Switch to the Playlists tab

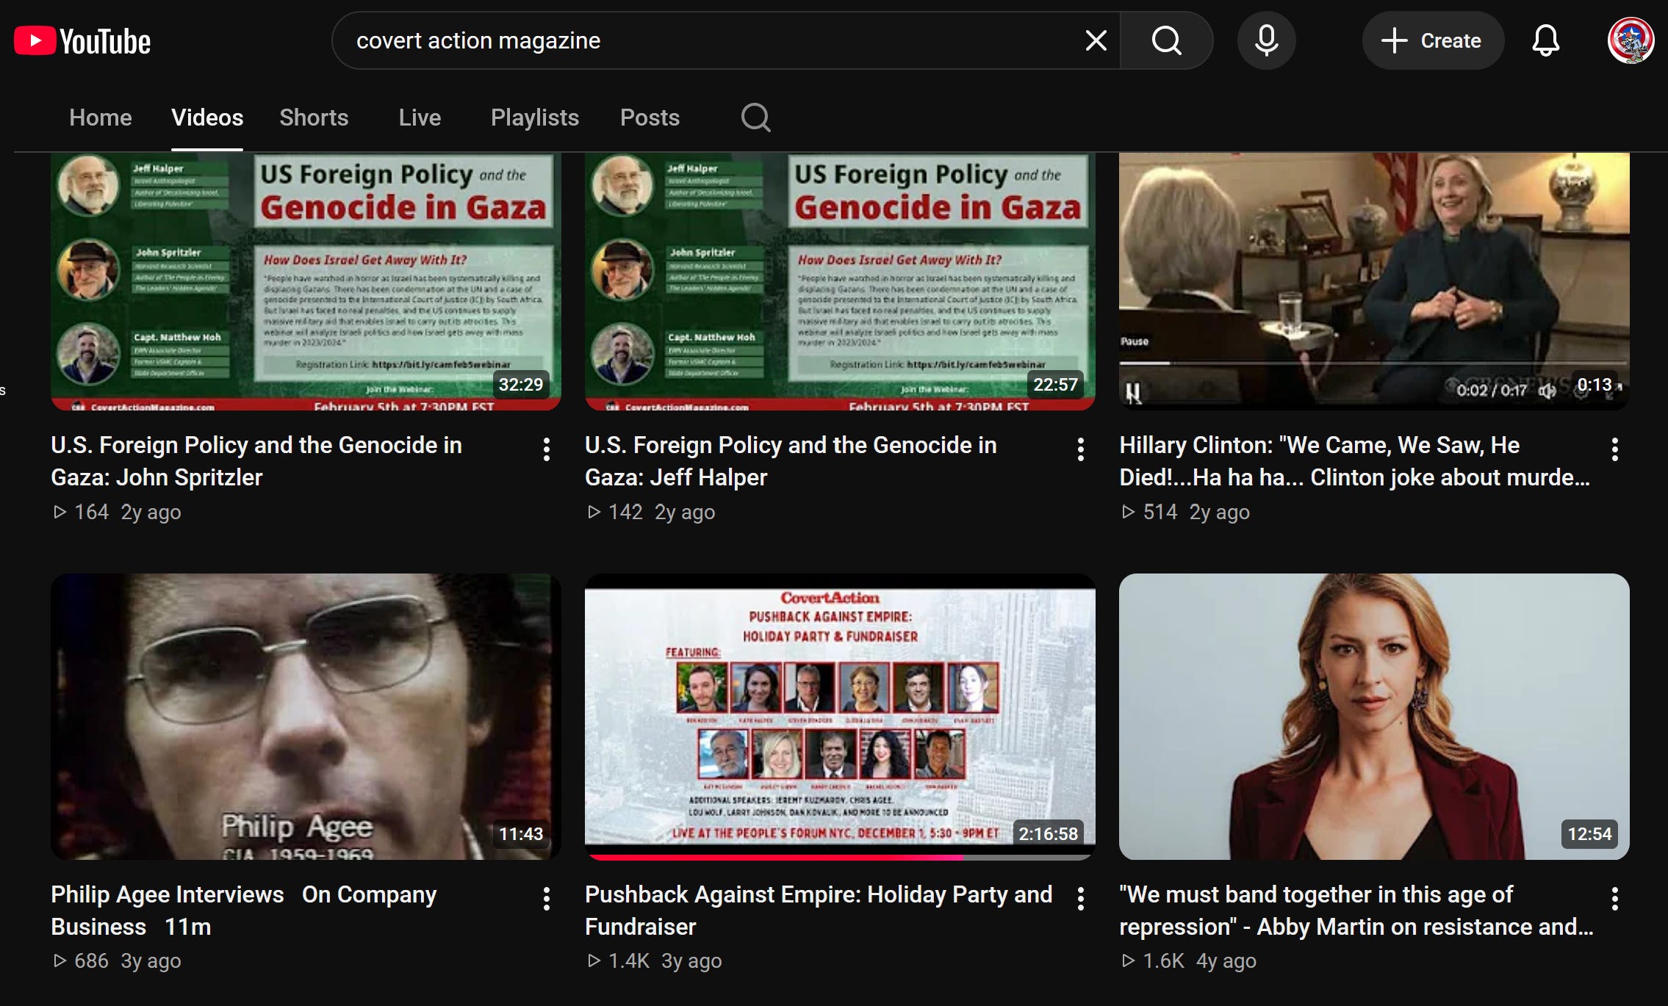(x=535, y=117)
